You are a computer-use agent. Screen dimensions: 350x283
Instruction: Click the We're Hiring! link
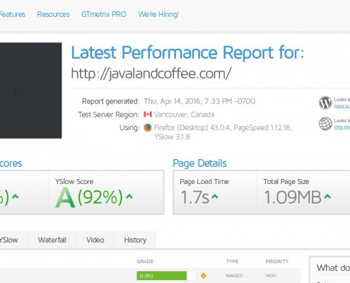click(158, 14)
